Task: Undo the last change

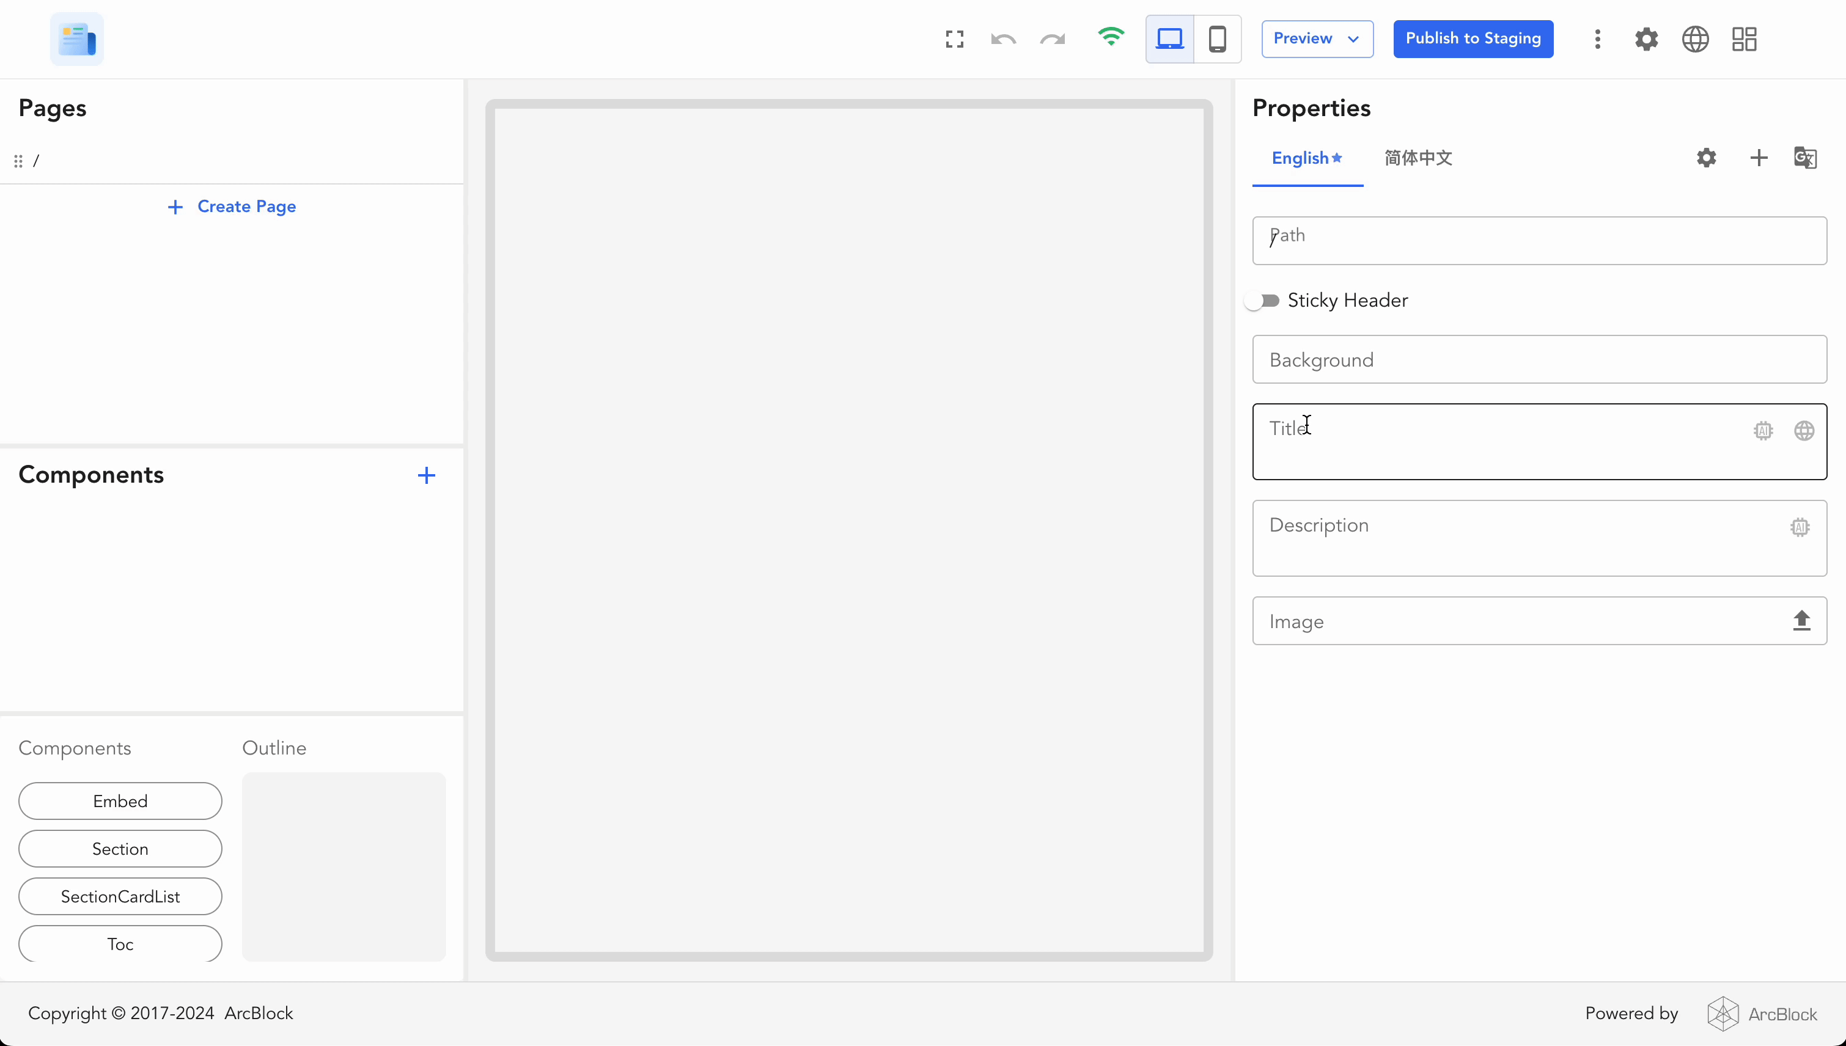Action: pyautogui.click(x=1002, y=38)
